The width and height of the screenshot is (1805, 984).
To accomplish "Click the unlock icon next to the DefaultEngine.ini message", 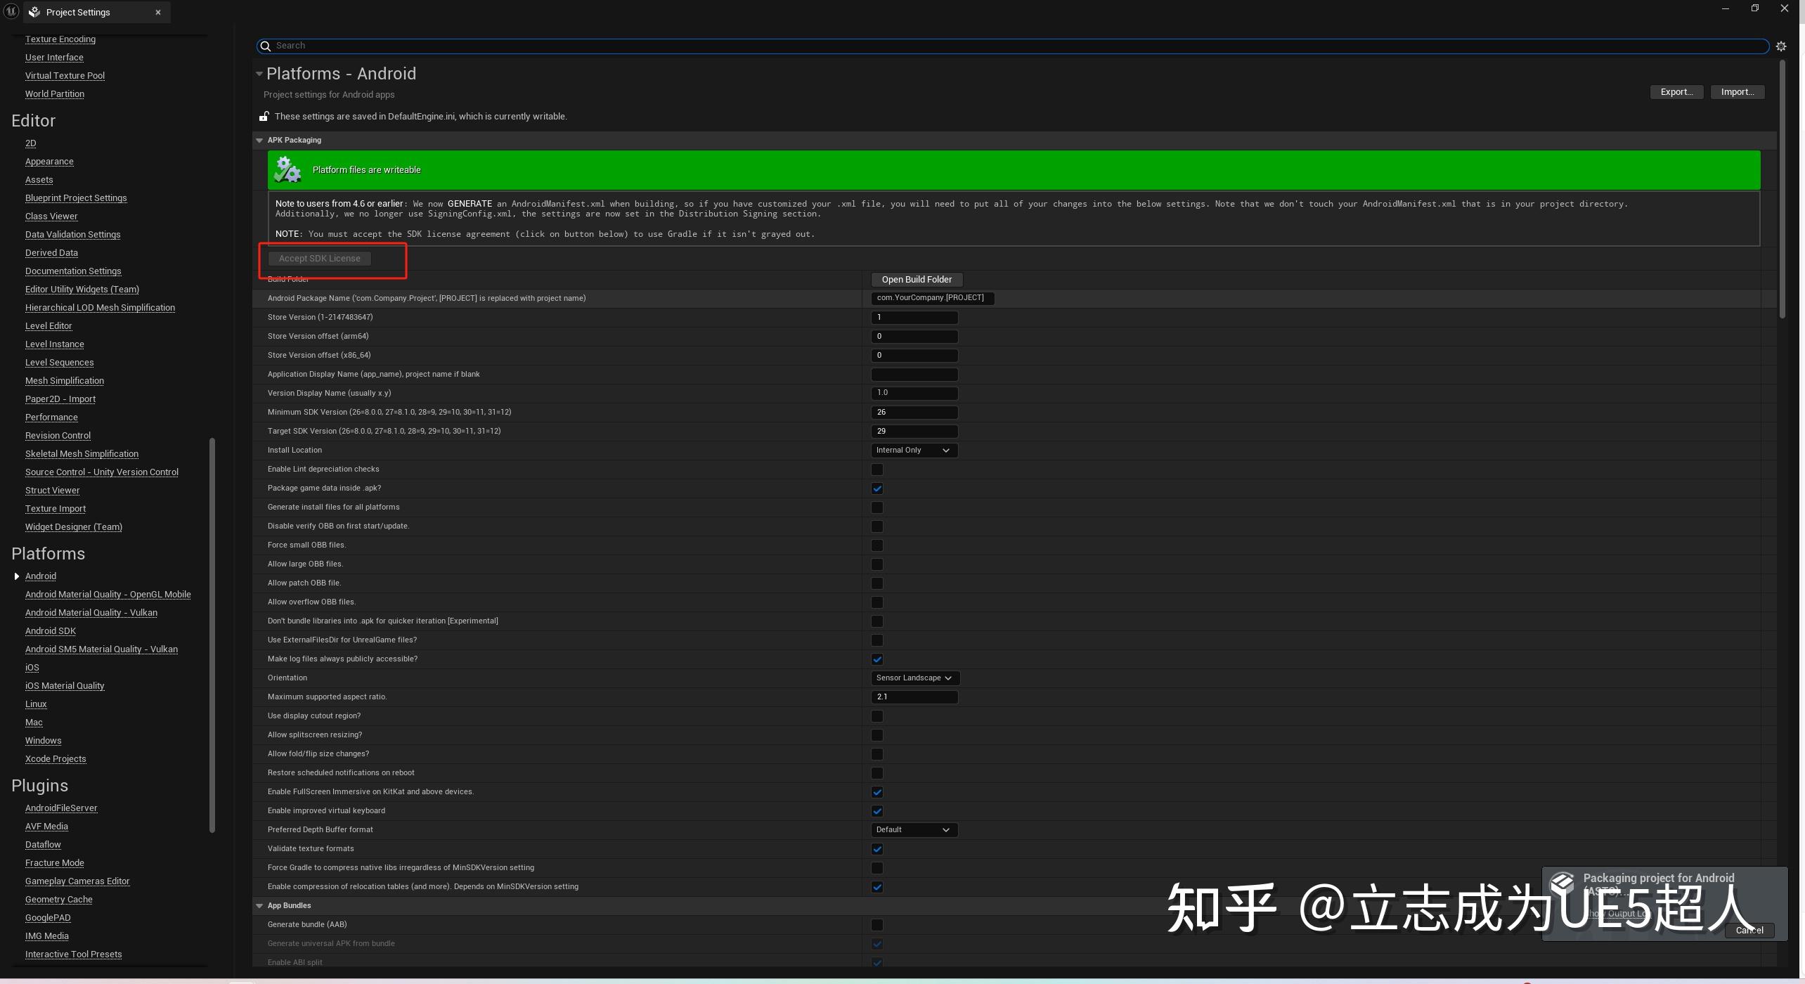I will coord(264,116).
